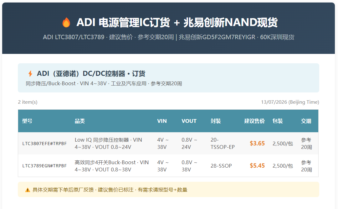Screen dimensions: 338x209
Task: Click the 13/07/2026 (Beijing Time) date
Action: [290, 102]
